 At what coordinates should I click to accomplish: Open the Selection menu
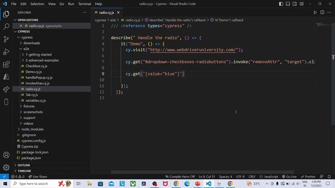click(x=37, y=4)
